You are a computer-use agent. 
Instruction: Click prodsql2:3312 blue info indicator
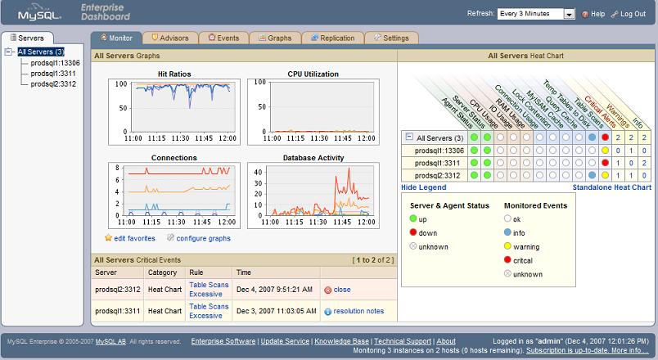(x=592, y=175)
